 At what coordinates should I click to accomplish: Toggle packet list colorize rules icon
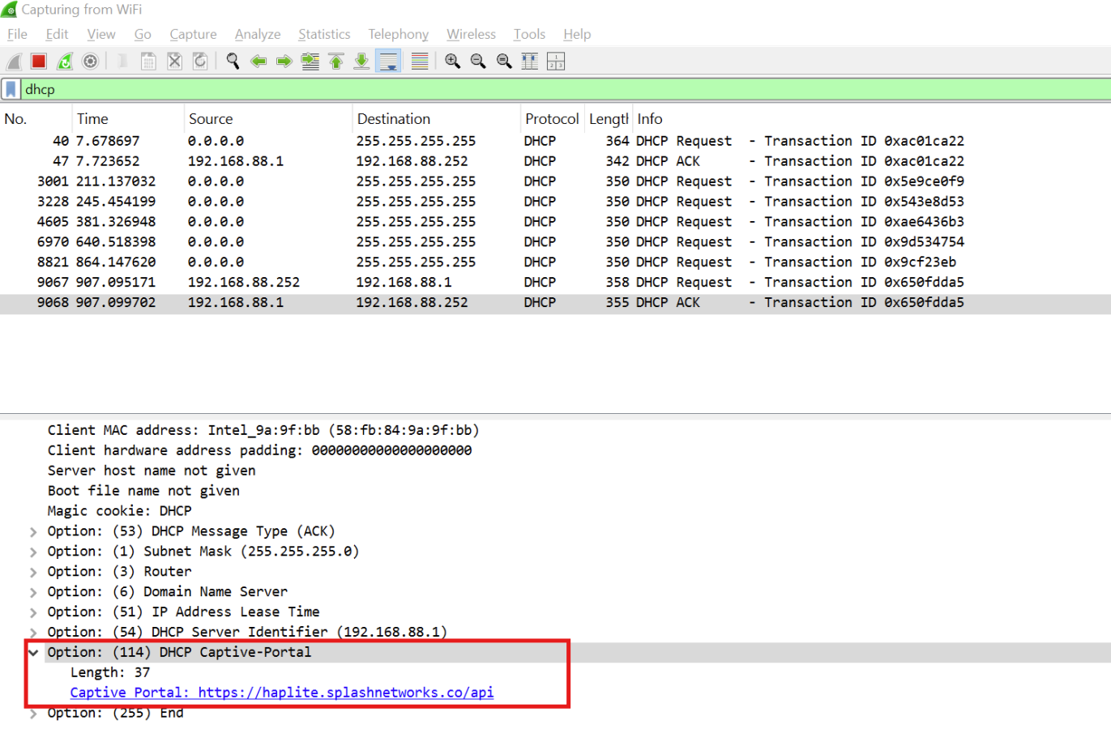click(420, 62)
